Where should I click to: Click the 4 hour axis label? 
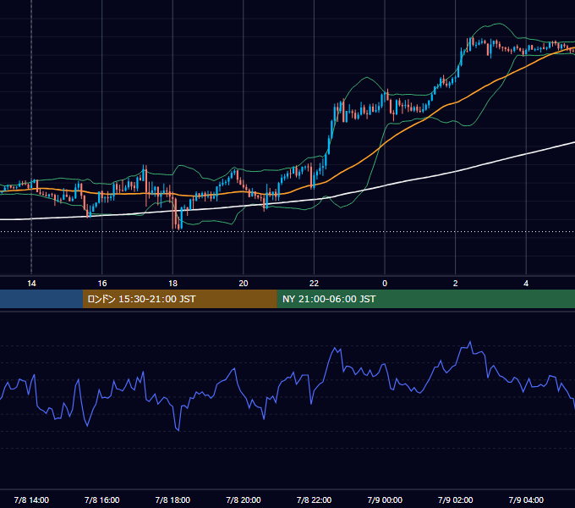point(526,284)
